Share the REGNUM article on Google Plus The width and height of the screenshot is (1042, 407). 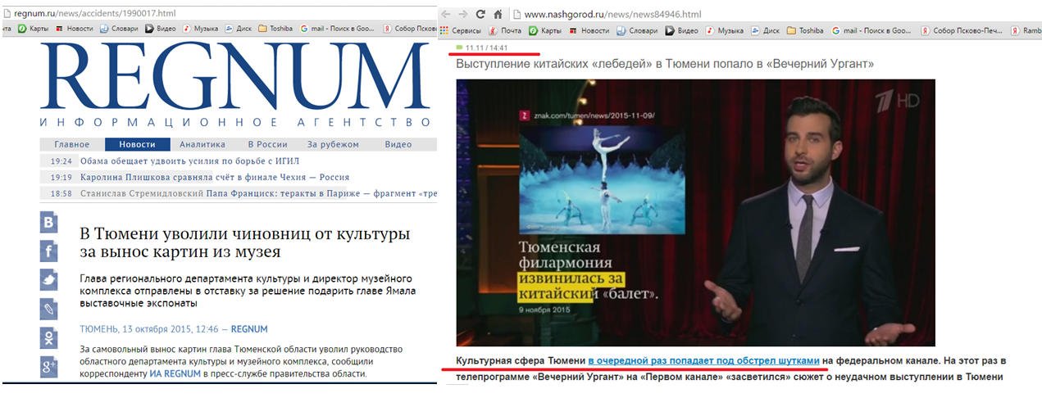[49, 366]
